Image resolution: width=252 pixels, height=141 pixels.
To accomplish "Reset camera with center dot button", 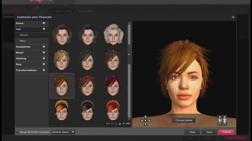I will [x=145, y=121].
